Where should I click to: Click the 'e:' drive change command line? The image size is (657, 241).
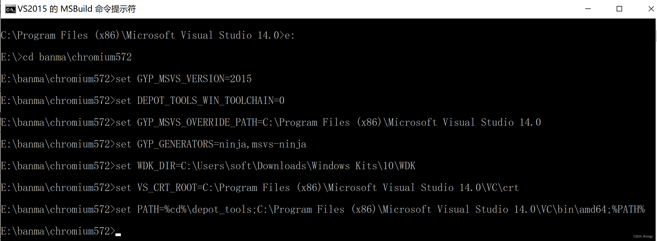[x=147, y=35]
